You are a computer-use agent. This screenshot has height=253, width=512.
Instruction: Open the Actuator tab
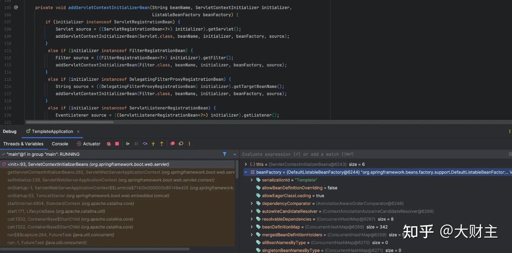pyautogui.click(x=88, y=144)
